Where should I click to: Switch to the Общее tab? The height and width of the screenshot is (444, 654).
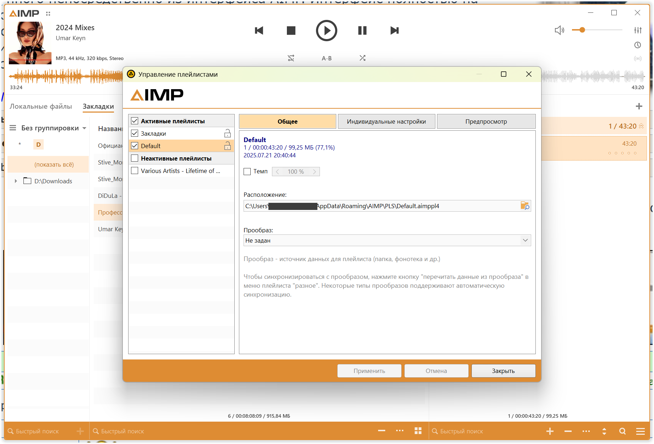pos(288,121)
